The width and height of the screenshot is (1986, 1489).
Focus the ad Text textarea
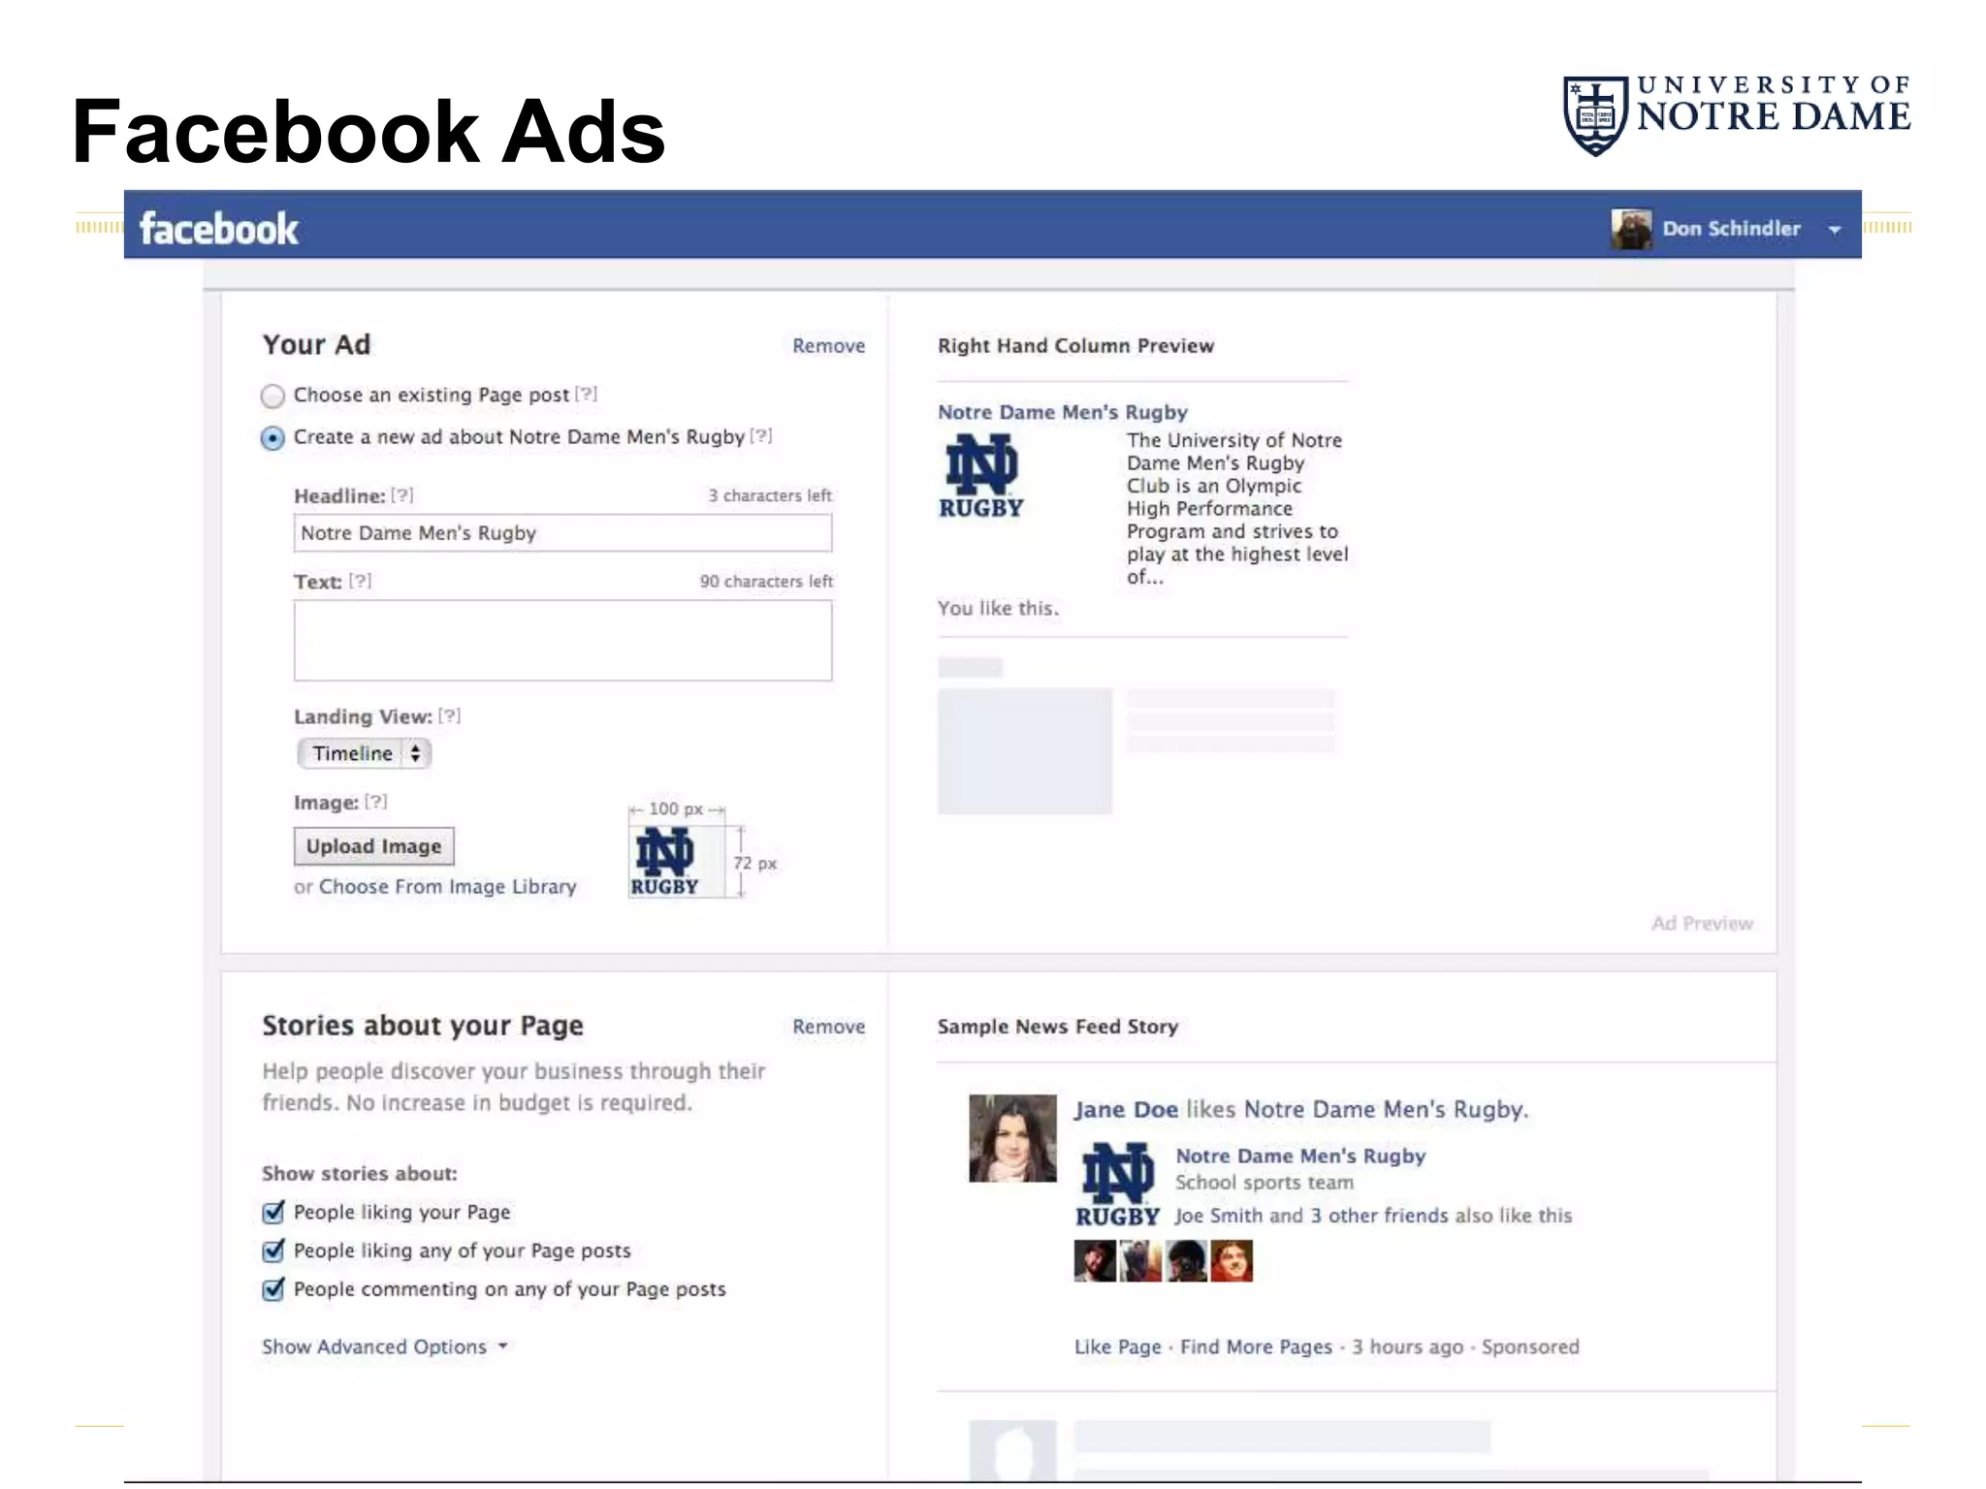point(562,640)
